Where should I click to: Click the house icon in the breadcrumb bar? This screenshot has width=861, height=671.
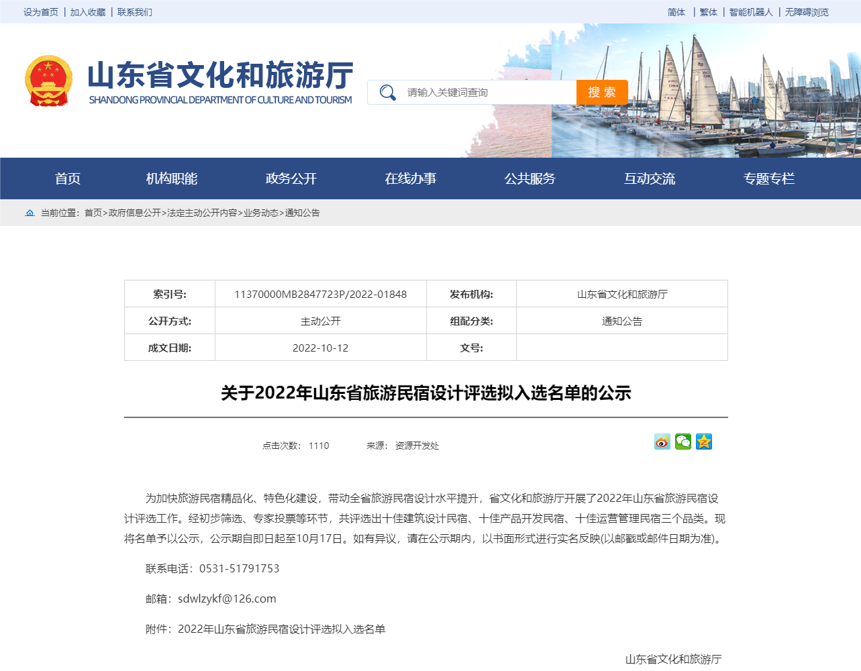tap(30, 212)
